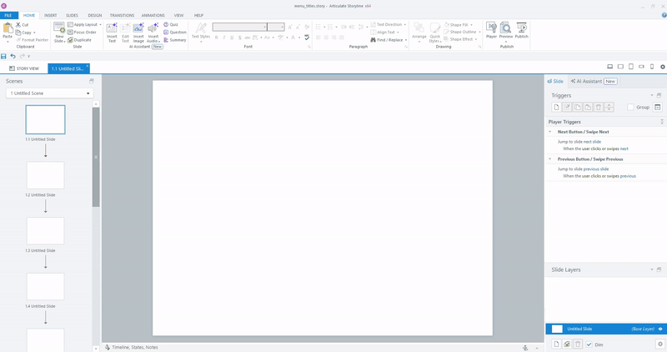Click the AI Summary icon

(x=166, y=39)
